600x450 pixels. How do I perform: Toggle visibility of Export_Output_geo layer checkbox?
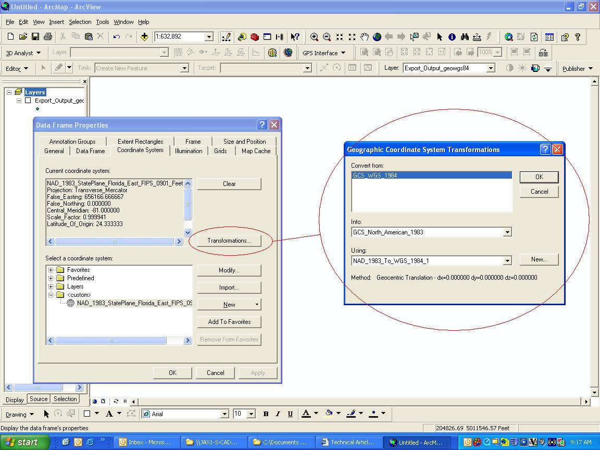click(x=28, y=100)
